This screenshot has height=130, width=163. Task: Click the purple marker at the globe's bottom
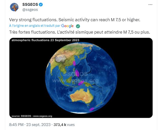(x=91, y=109)
